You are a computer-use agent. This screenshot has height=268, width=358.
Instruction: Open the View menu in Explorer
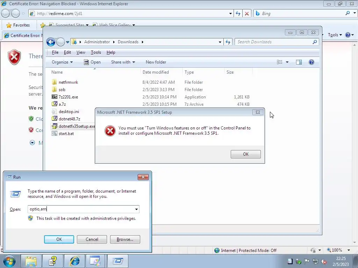pos(81,52)
